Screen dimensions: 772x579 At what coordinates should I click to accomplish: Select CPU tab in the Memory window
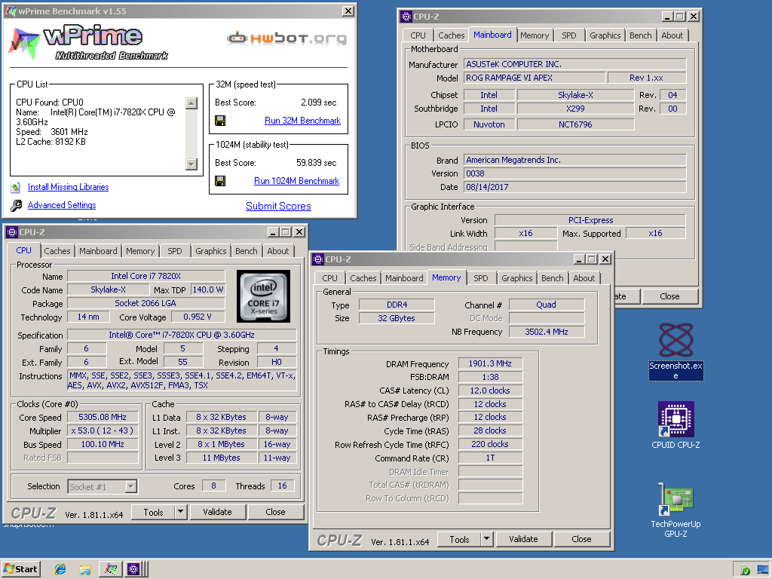(x=330, y=278)
